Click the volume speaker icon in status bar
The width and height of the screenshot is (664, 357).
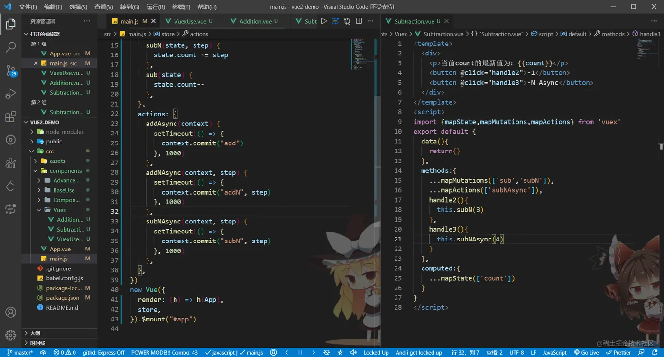pos(353,352)
